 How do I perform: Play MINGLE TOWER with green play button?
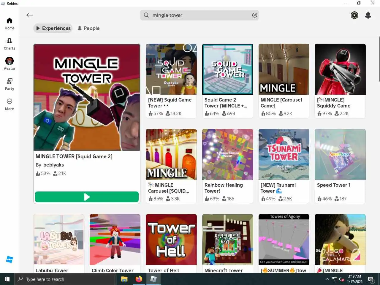click(x=87, y=197)
